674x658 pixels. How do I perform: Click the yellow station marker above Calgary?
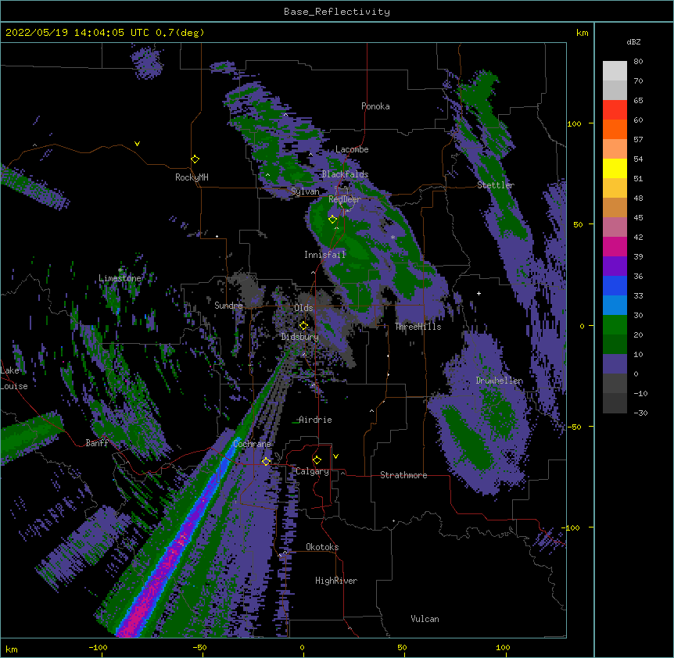[317, 460]
